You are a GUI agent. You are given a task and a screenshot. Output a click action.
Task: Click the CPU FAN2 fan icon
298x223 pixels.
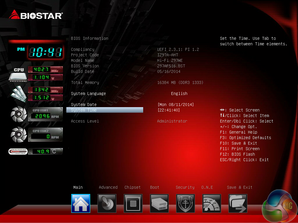tap(19, 135)
